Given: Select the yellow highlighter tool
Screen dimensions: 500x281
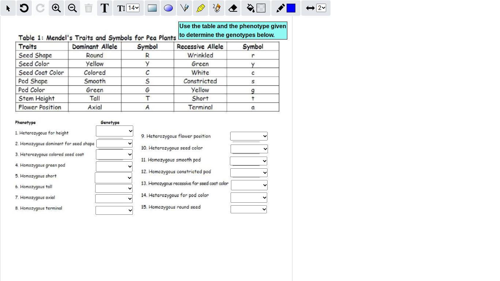Looking at the screenshot, I should (x=201, y=8).
